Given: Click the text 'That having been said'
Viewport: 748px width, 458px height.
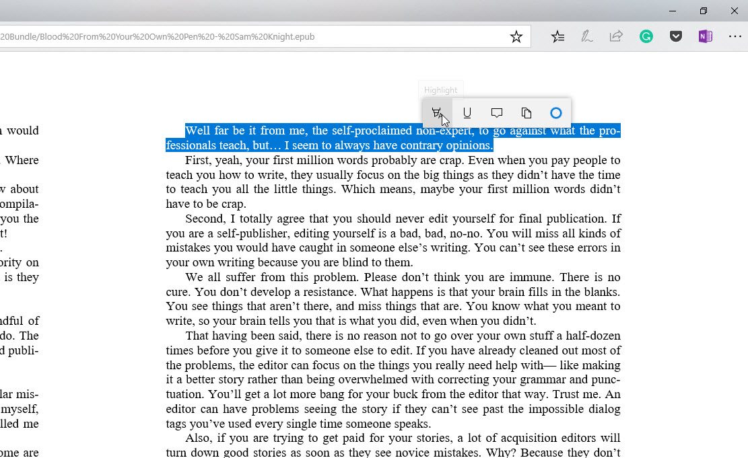Looking at the screenshot, I should (x=242, y=336).
